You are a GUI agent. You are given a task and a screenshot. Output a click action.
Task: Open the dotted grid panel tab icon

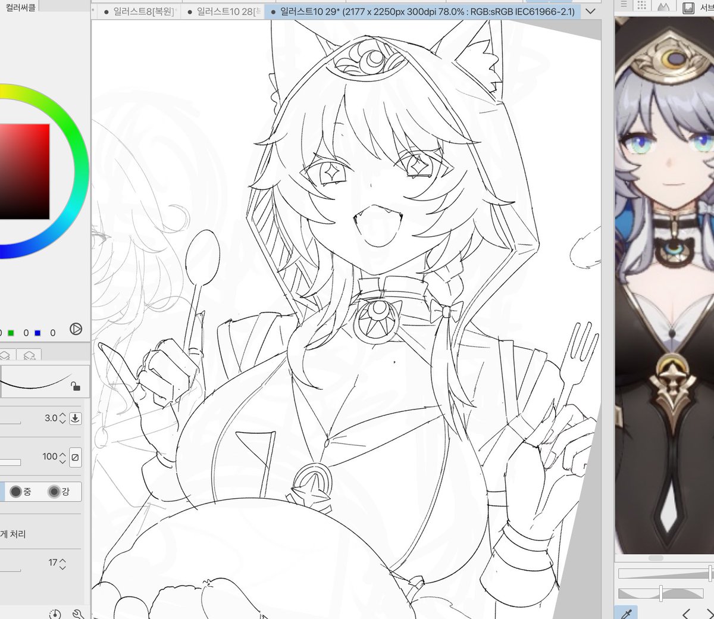[642, 6]
